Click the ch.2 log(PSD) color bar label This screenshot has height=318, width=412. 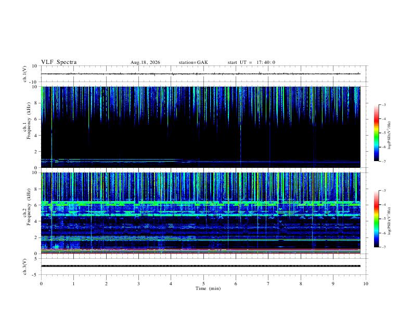[x=390, y=219]
